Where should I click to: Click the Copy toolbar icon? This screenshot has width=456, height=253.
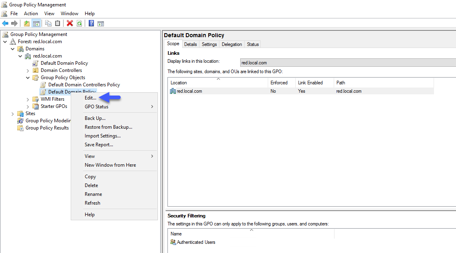coord(48,23)
